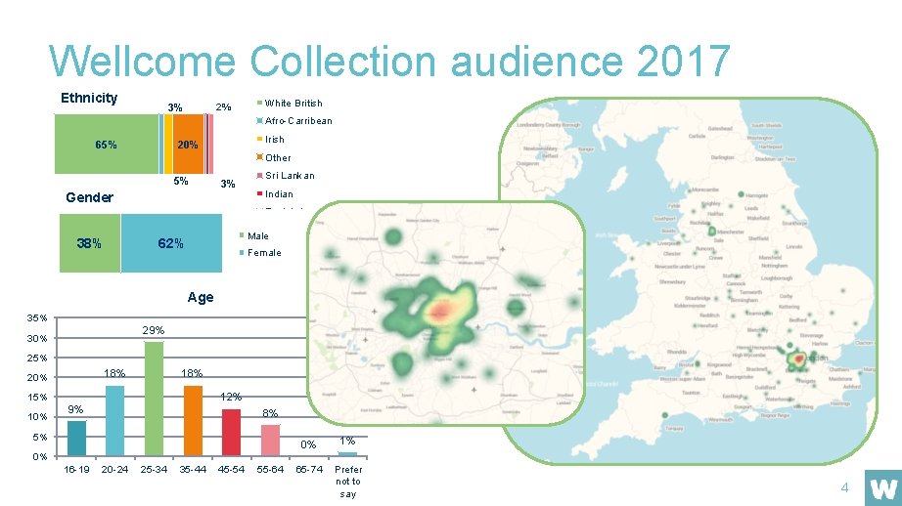902x506 pixels.
Task: Select the red 45-54 age bar
Action: pos(231,433)
